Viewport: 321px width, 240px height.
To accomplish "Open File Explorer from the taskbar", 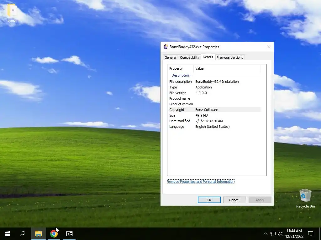I will click(x=38, y=234).
